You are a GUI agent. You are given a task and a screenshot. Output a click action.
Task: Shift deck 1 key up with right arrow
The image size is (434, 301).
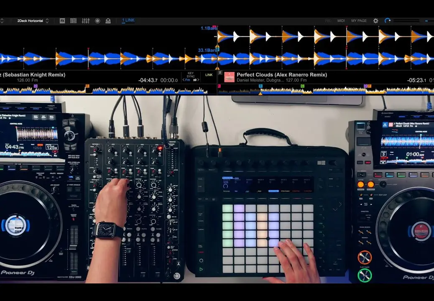(x=198, y=80)
